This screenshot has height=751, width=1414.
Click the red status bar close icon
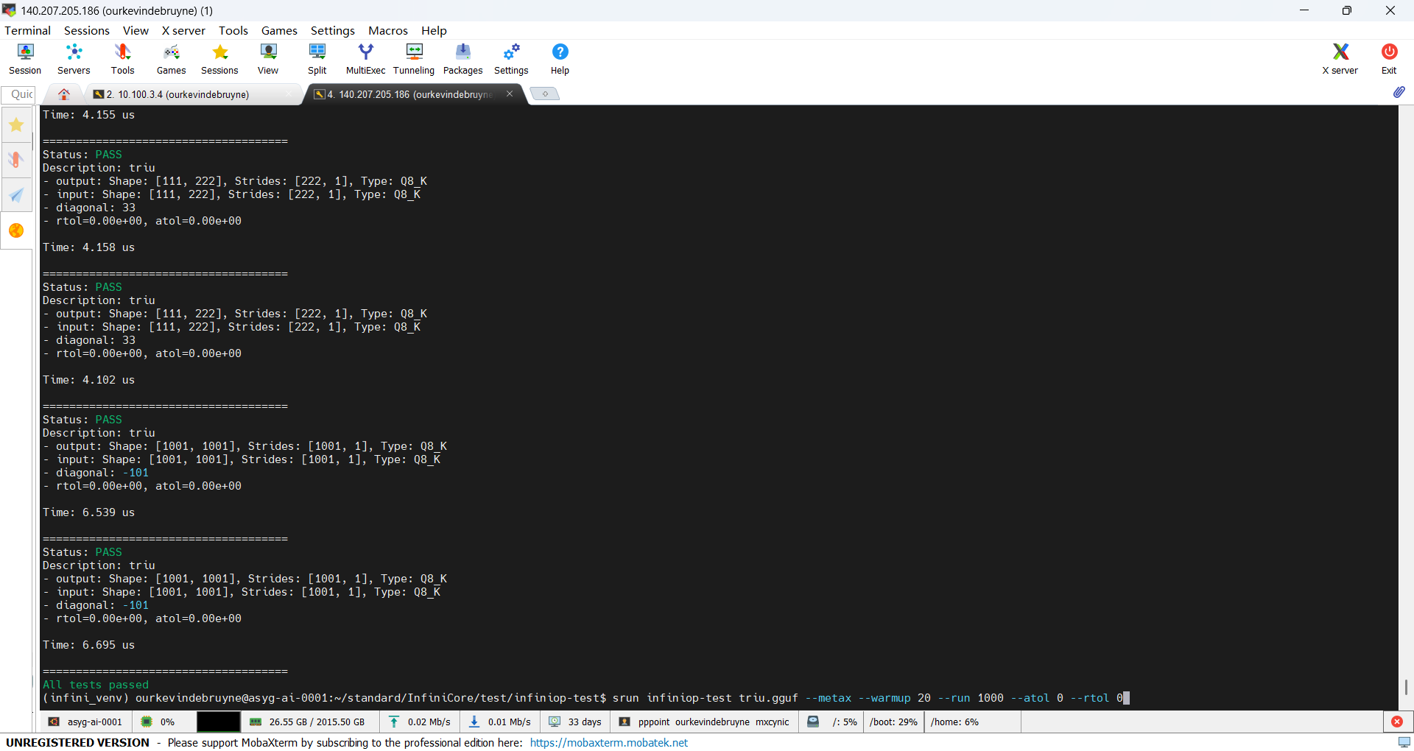pos(1397,722)
